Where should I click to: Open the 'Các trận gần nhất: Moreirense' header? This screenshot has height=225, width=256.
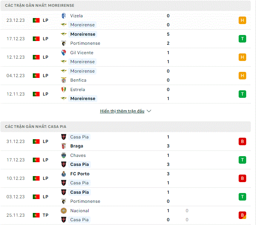tap(40, 5)
